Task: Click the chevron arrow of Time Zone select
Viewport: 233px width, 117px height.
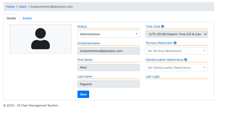Action: tap(205, 34)
